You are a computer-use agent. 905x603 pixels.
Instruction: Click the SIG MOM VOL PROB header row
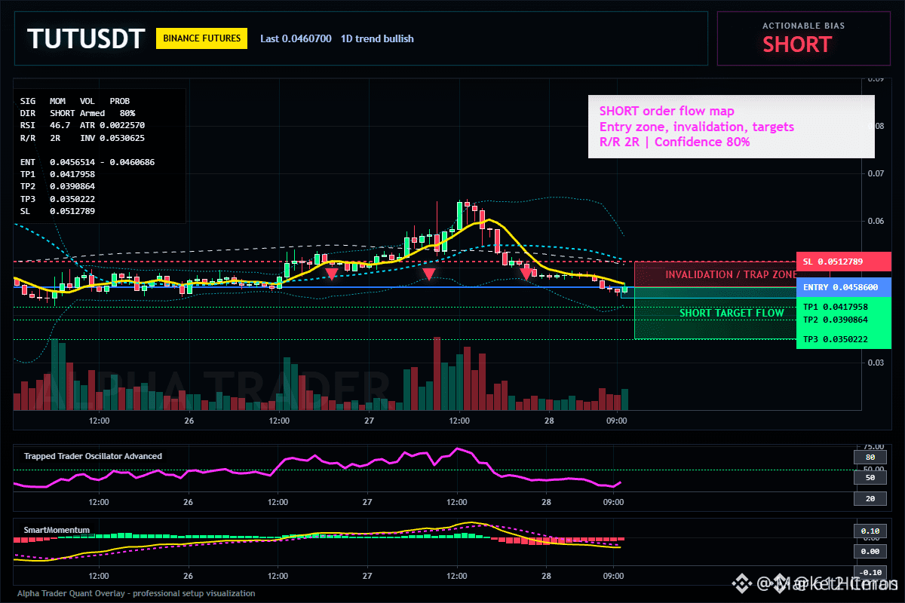coord(75,100)
